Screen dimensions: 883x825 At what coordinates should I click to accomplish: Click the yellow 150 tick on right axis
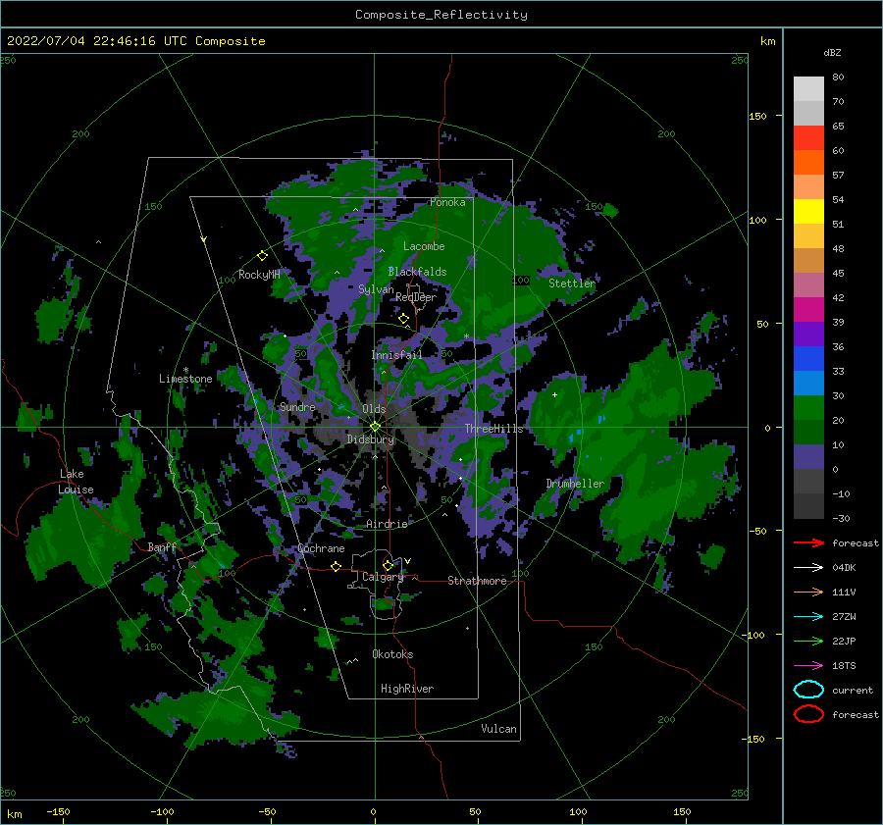(757, 116)
